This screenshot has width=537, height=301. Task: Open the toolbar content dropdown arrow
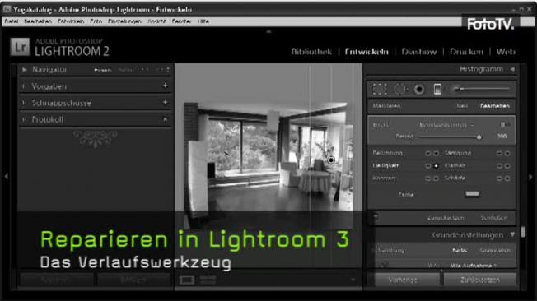(x=353, y=280)
